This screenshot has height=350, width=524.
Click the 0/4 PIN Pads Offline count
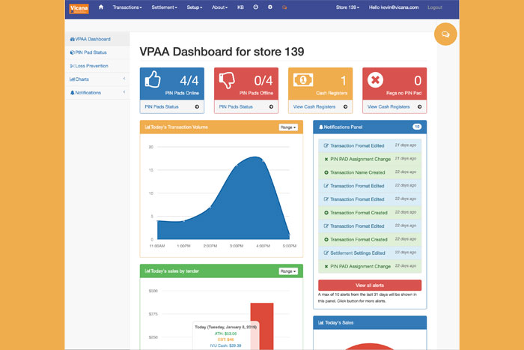(263, 81)
